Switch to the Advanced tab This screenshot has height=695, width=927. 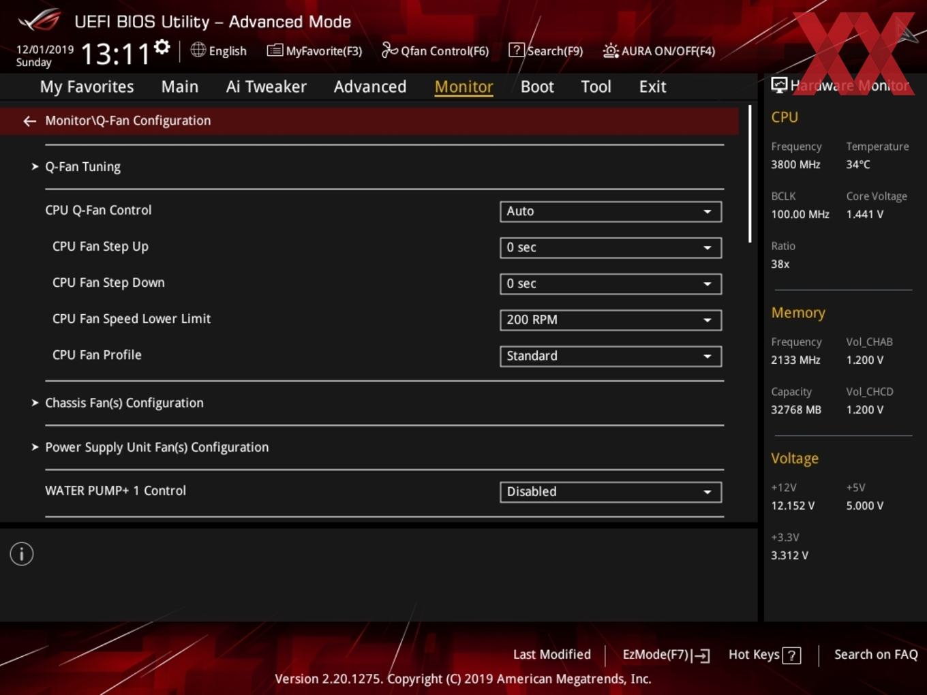[x=370, y=87]
